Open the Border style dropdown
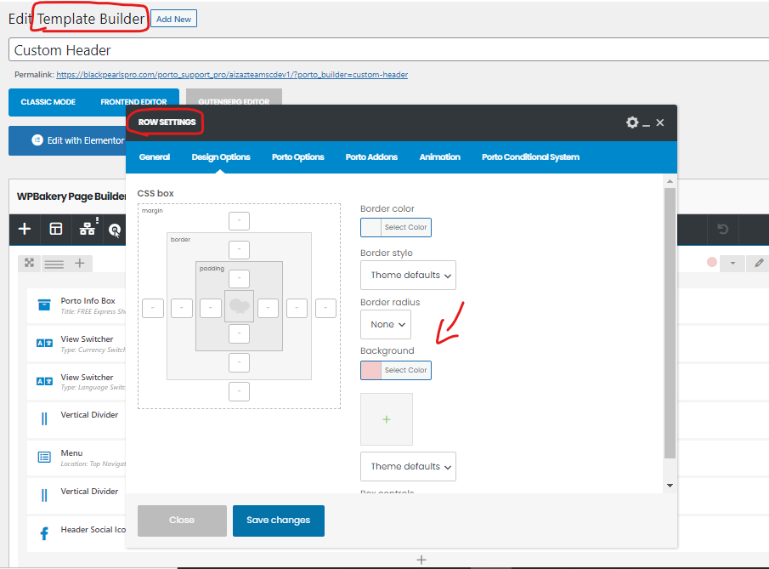Viewport: 769px width, 569px height. [x=408, y=275]
